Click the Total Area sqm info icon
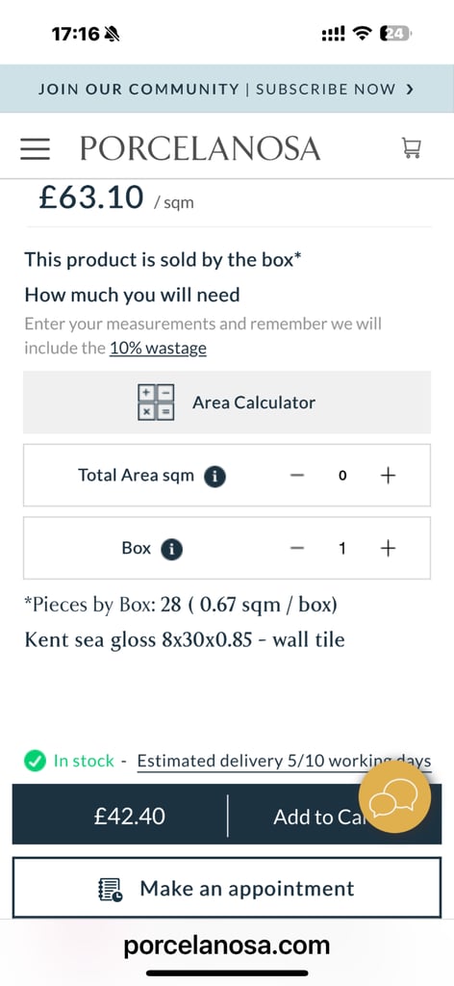The width and height of the screenshot is (454, 986). coord(214,476)
